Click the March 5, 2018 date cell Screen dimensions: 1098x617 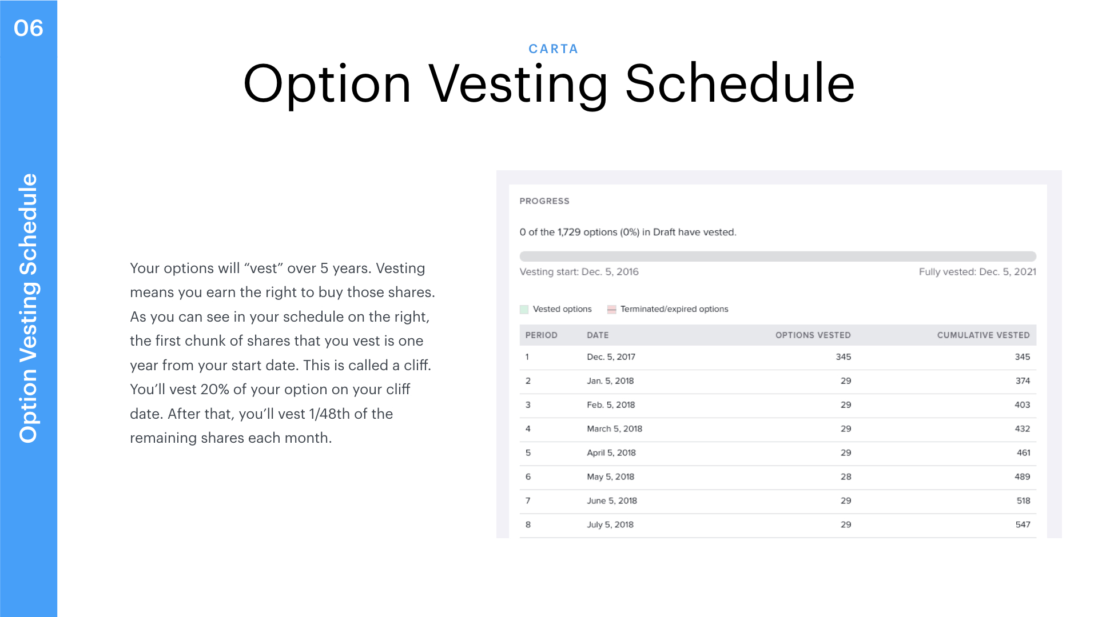pos(614,429)
